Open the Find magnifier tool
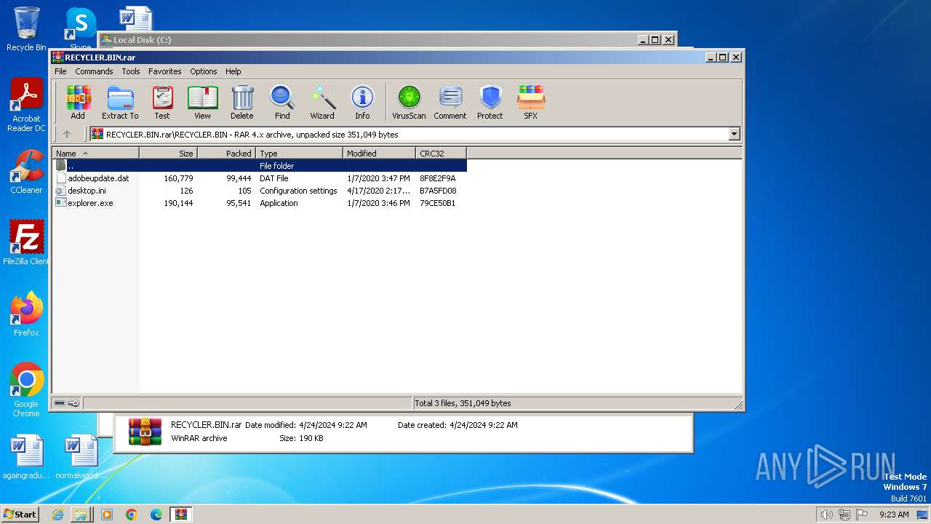 coord(282,102)
